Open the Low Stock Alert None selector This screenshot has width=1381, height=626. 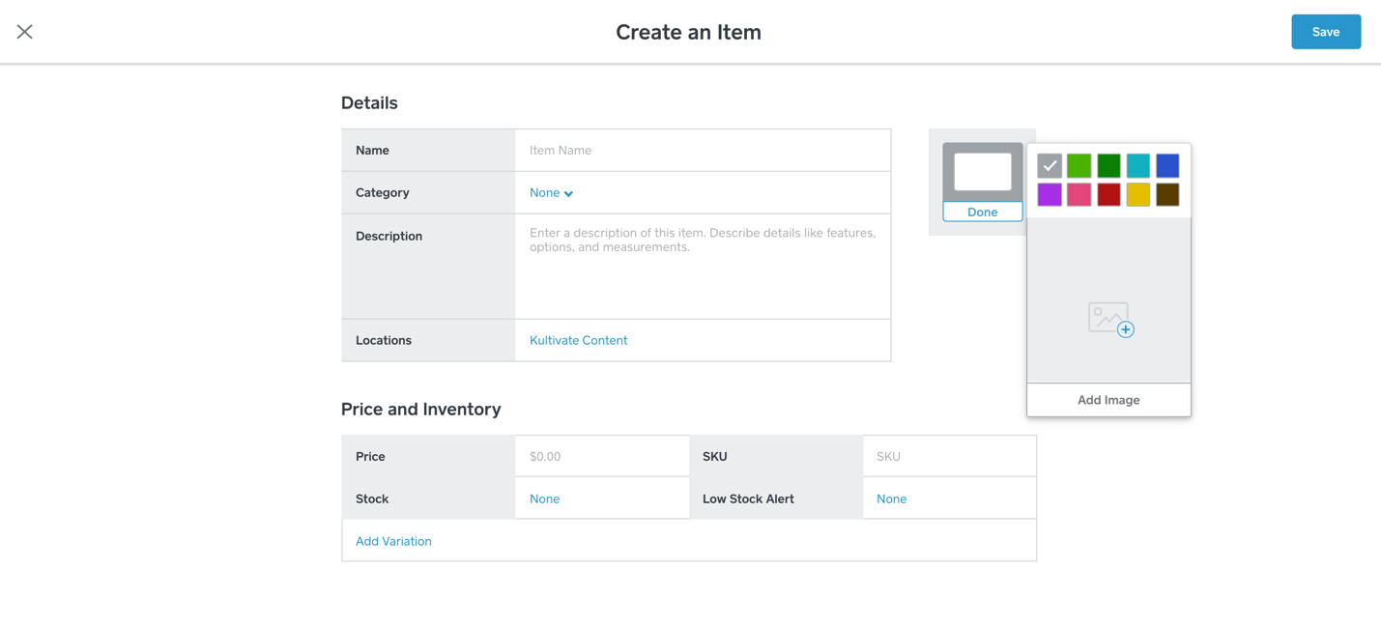891,498
